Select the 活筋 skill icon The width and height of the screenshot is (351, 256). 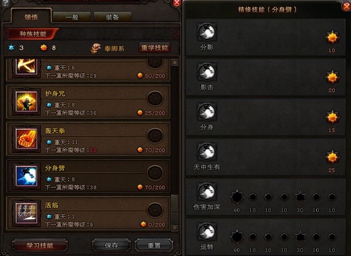(26, 213)
